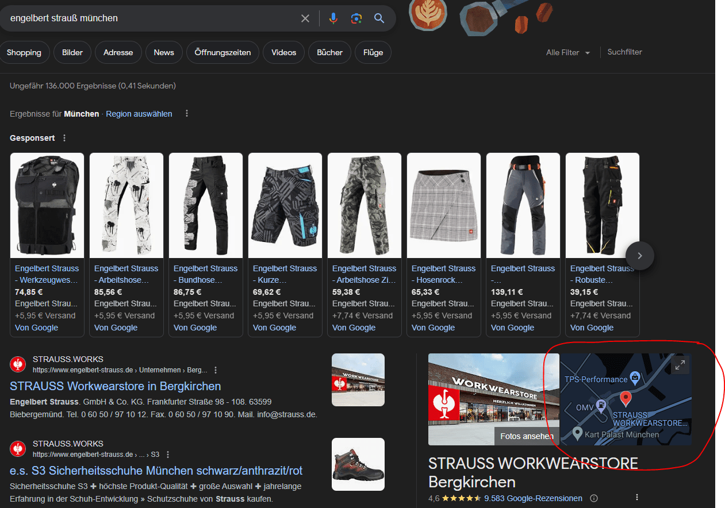Click Strauss favicon of the Bergkirchen result
This screenshot has width=725, height=508.
click(18, 364)
